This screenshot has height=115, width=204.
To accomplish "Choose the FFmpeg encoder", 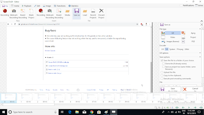I will tap(180, 49).
